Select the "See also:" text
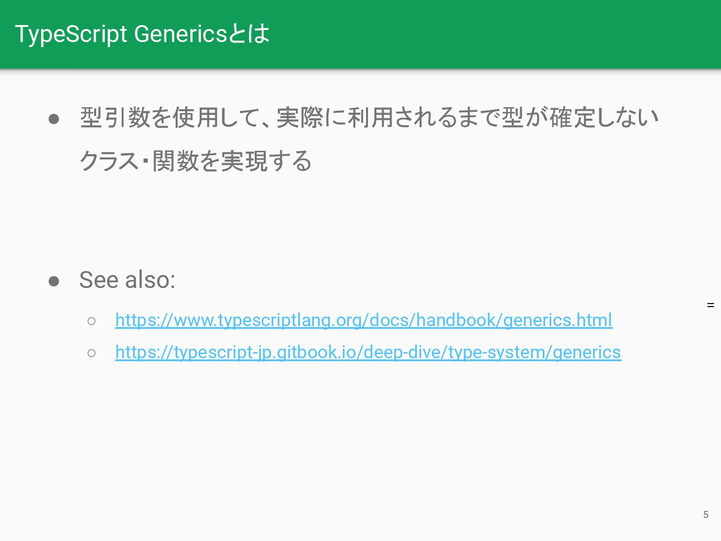This screenshot has height=541, width=721. pos(127,280)
